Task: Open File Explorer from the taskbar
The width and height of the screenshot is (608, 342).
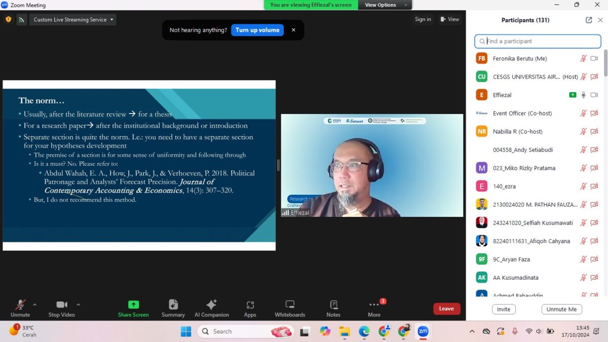Action: tap(345, 331)
